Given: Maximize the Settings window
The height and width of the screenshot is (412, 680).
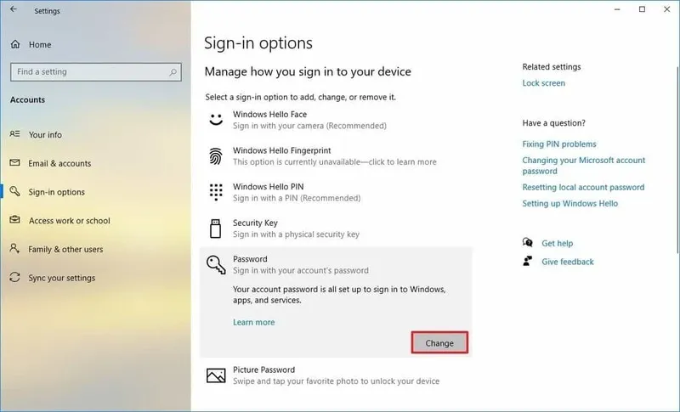Looking at the screenshot, I should tap(642, 9).
